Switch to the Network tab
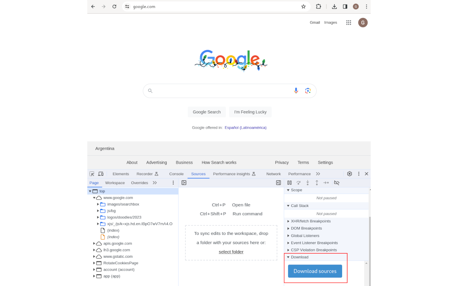458x286 pixels. (x=273, y=174)
